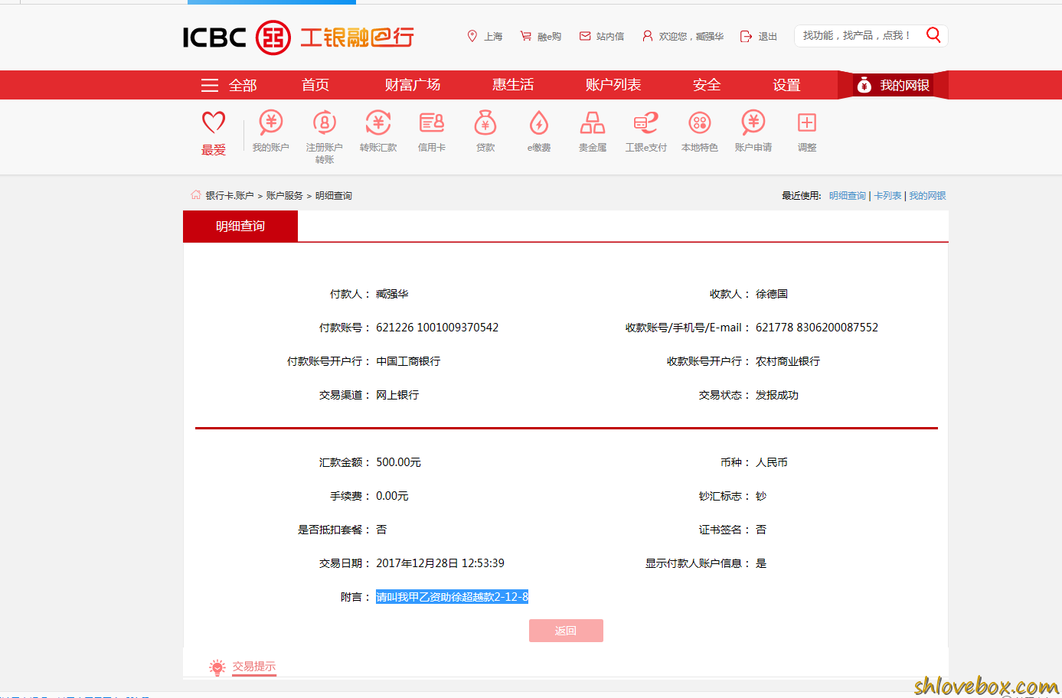Screen dimensions: 1062x698
Task: Go to 首页 in navigation bar
Action: click(x=315, y=85)
